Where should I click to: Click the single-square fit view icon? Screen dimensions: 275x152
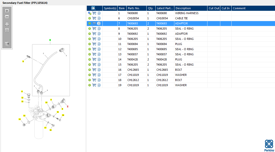(7, 30)
